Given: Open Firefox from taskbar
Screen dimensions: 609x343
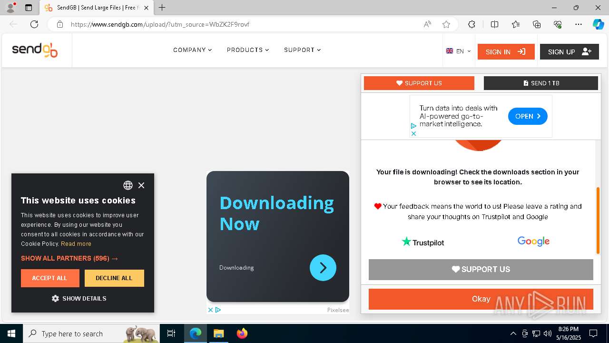Looking at the screenshot, I should point(242,333).
